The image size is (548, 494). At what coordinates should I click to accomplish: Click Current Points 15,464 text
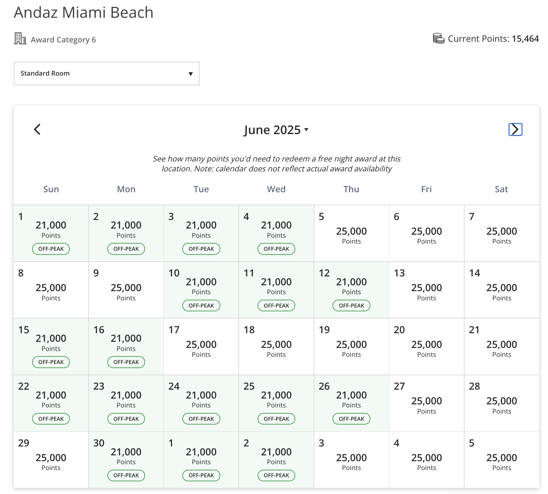point(493,39)
